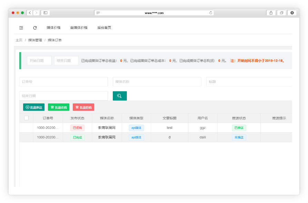Show the Safari sidebar panel
The height and width of the screenshot is (203, 308).
pos(45,13)
